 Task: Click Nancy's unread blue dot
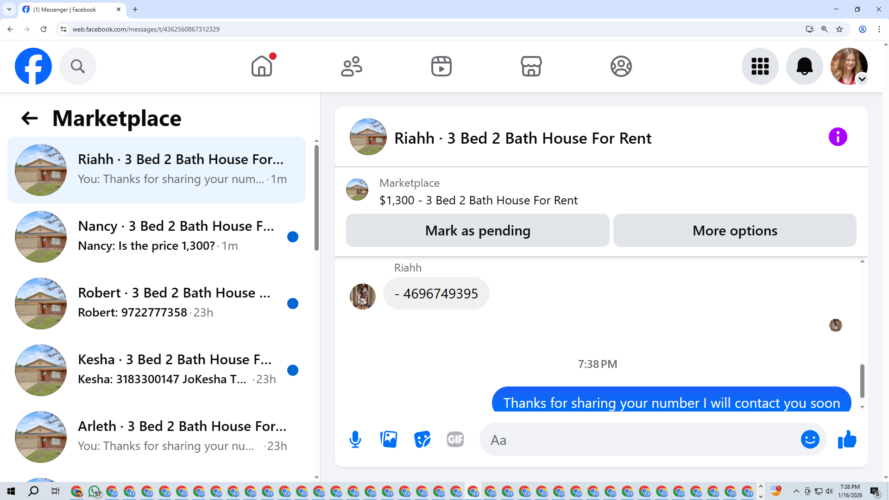(x=292, y=237)
